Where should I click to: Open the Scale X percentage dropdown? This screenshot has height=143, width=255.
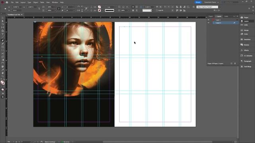[x=55, y=7]
